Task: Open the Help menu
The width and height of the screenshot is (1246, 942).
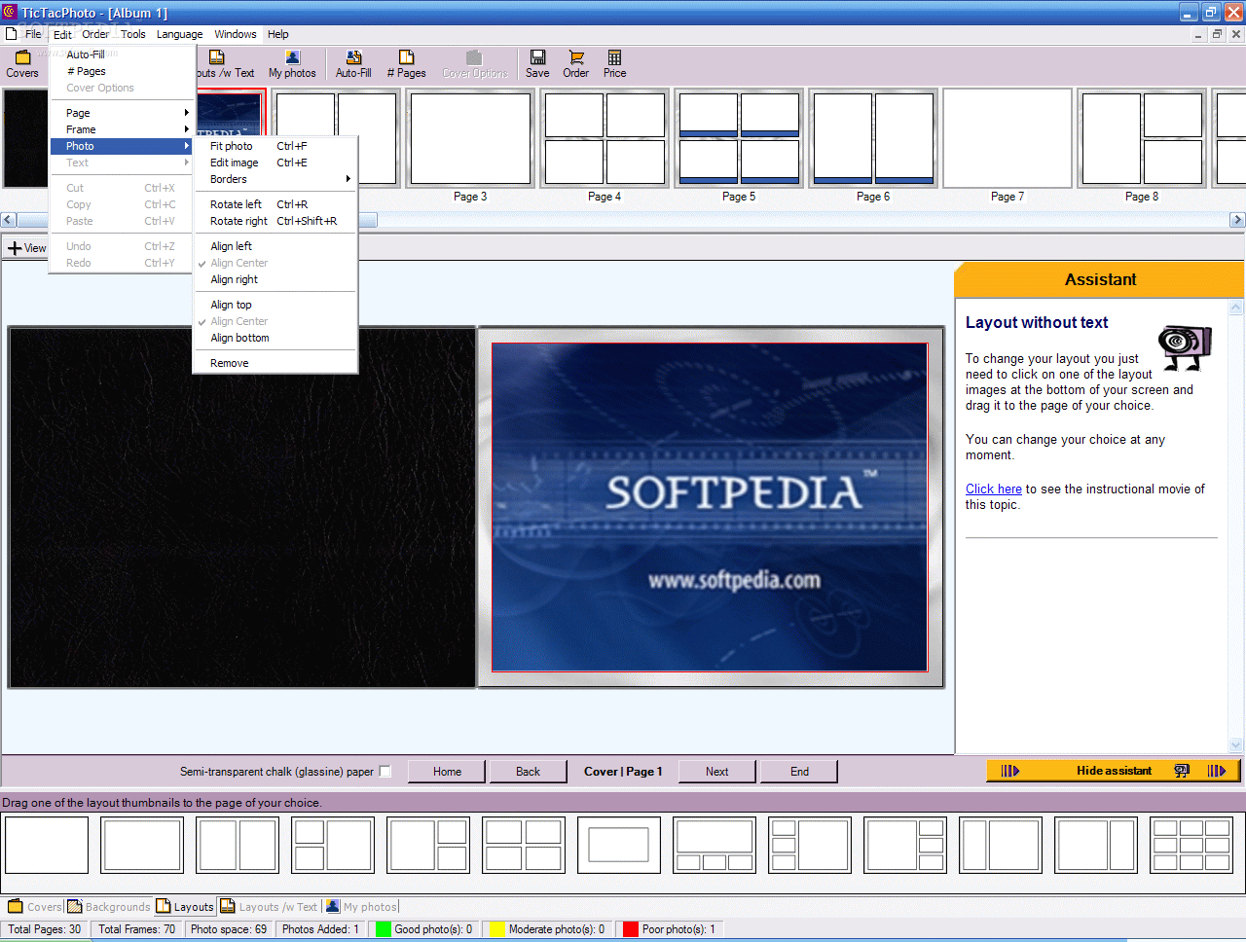Action: [x=278, y=34]
